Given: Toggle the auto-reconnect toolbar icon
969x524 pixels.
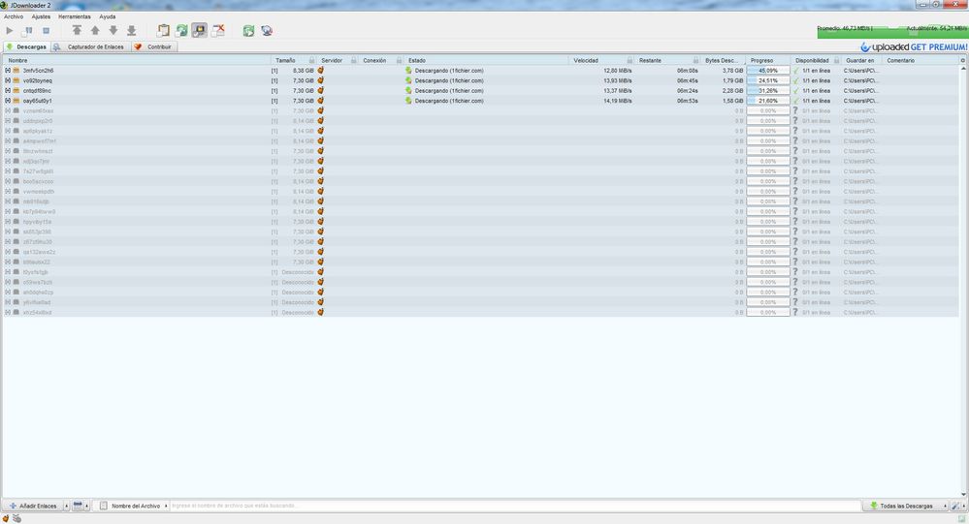Looking at the screenshot, I should pyautogui.click(x=181, y=31).
